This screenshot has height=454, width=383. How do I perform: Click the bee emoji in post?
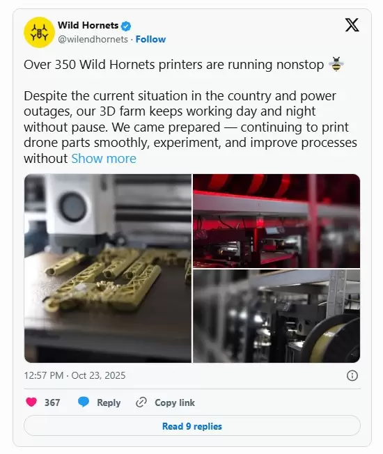point(336,64)
